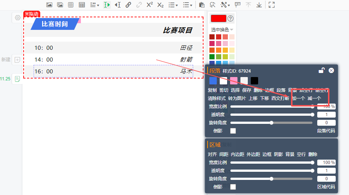Viewport: 349px width, 195px height.
Task: Click the unlock padlock icon in 段落 panel
Action: [322, 71]
